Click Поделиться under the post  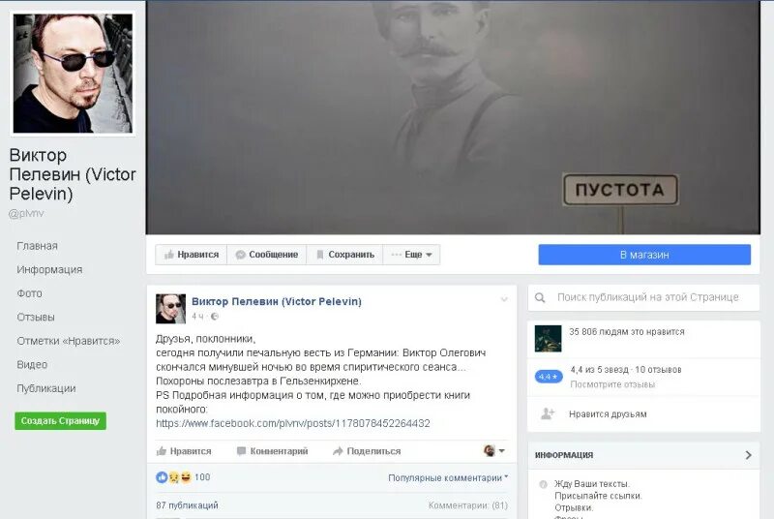click(367, 451)
